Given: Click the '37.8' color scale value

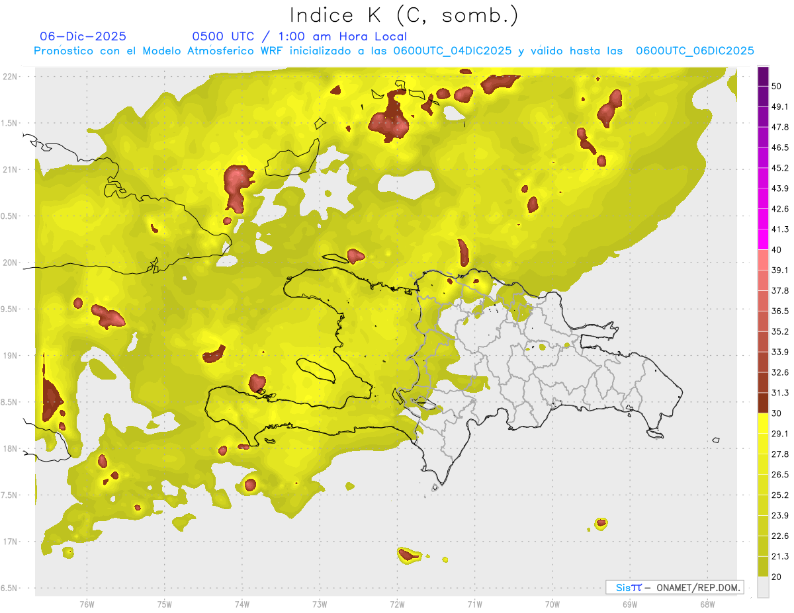Looking at the screenshot, I should coord(779,290).
